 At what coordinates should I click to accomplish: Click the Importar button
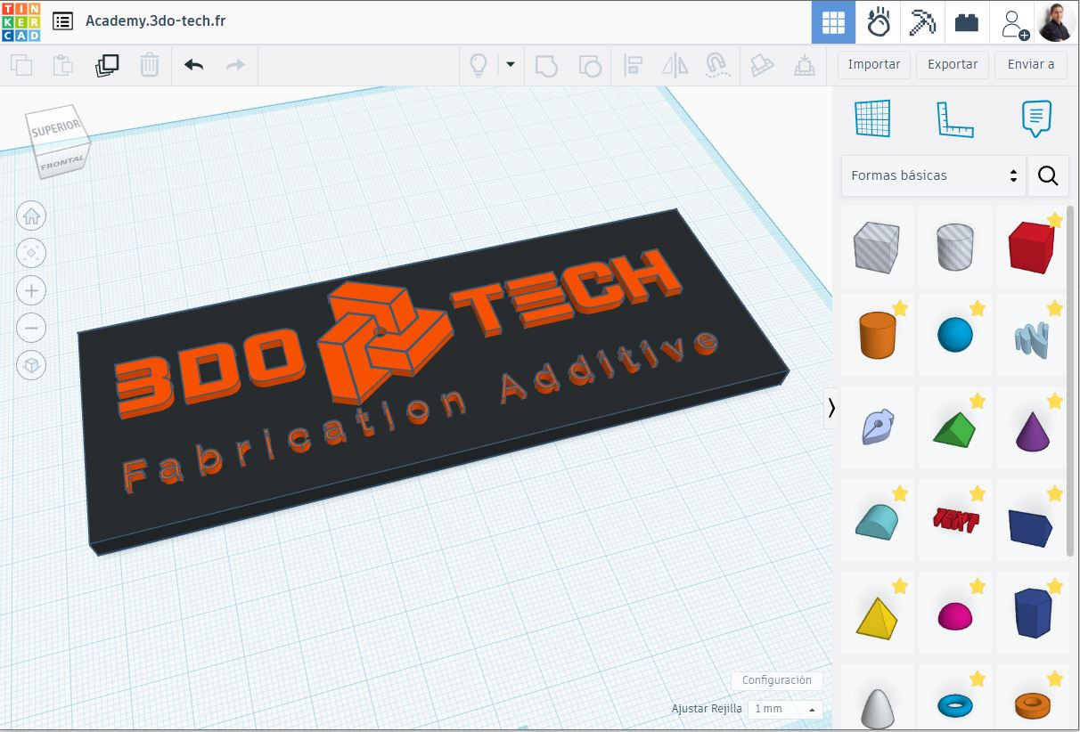coord(874,64)
